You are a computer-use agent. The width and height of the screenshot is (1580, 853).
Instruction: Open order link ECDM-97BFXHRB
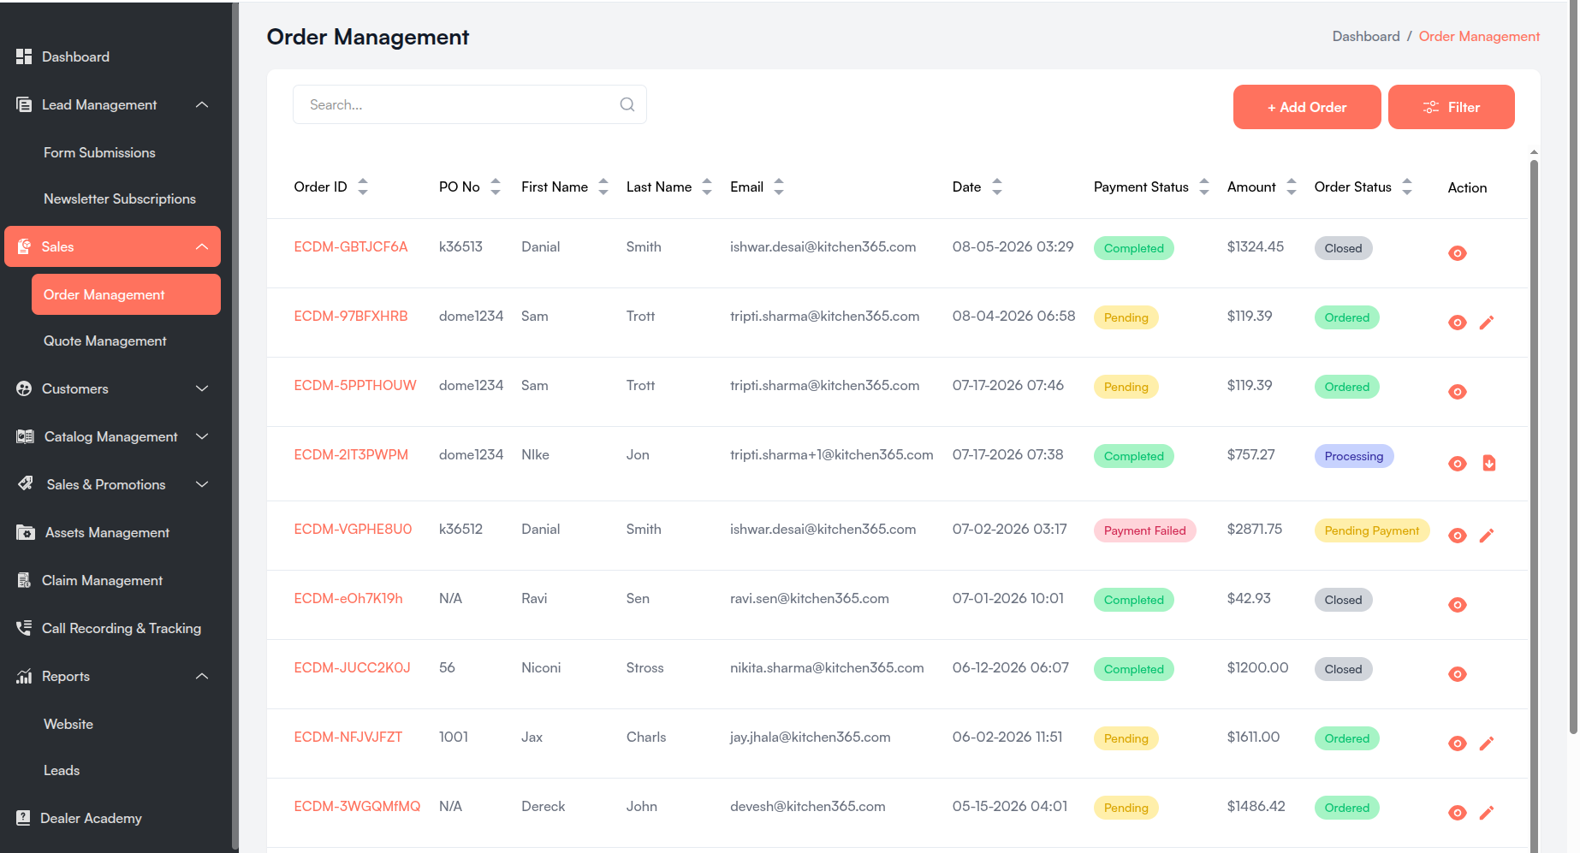[x=351, y=316]
